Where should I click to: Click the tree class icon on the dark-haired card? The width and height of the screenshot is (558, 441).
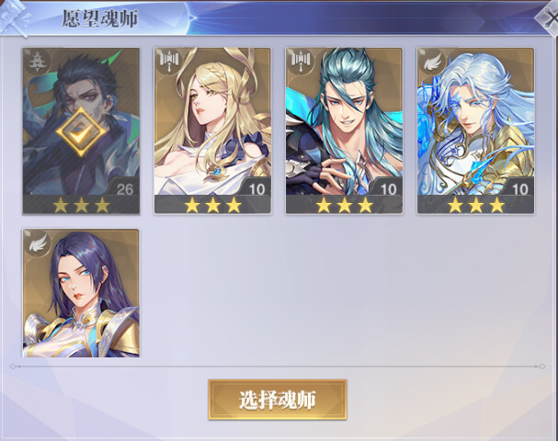36,62
